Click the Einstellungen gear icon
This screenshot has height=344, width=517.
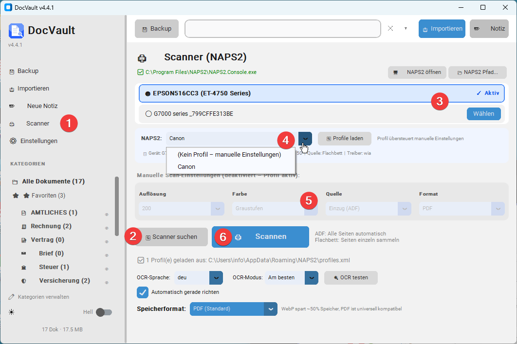point(13,141)
